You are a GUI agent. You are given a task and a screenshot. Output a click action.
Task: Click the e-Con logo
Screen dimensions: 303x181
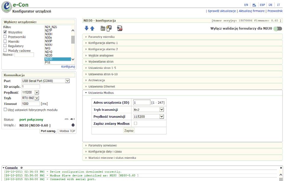[x=7, y=7]
